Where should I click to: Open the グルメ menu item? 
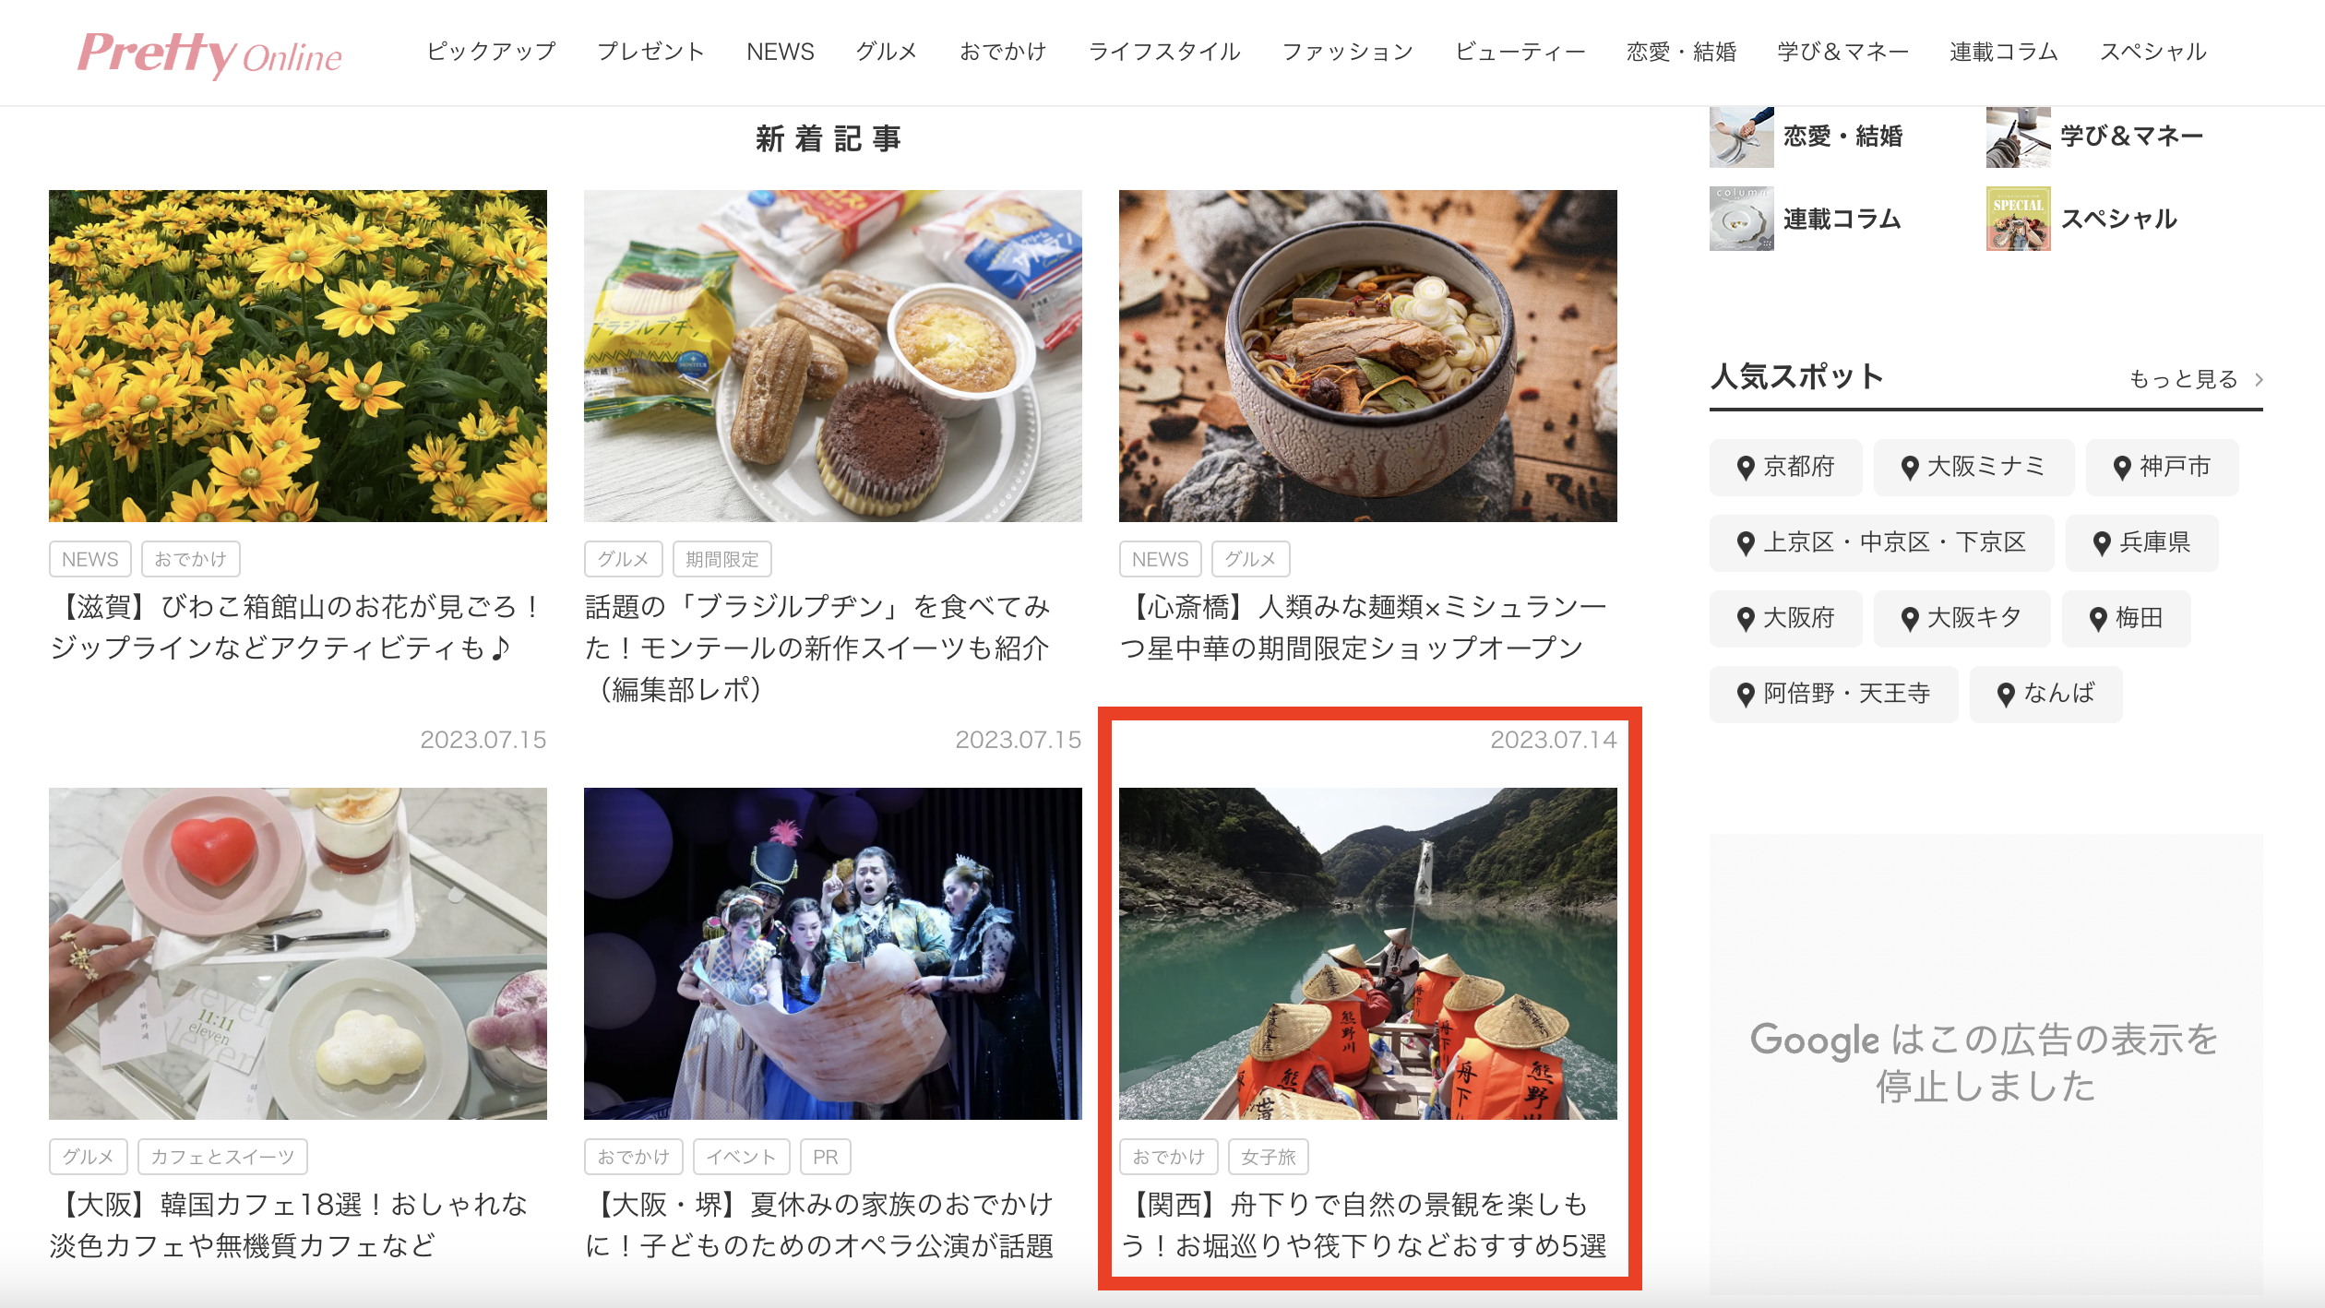886,52
